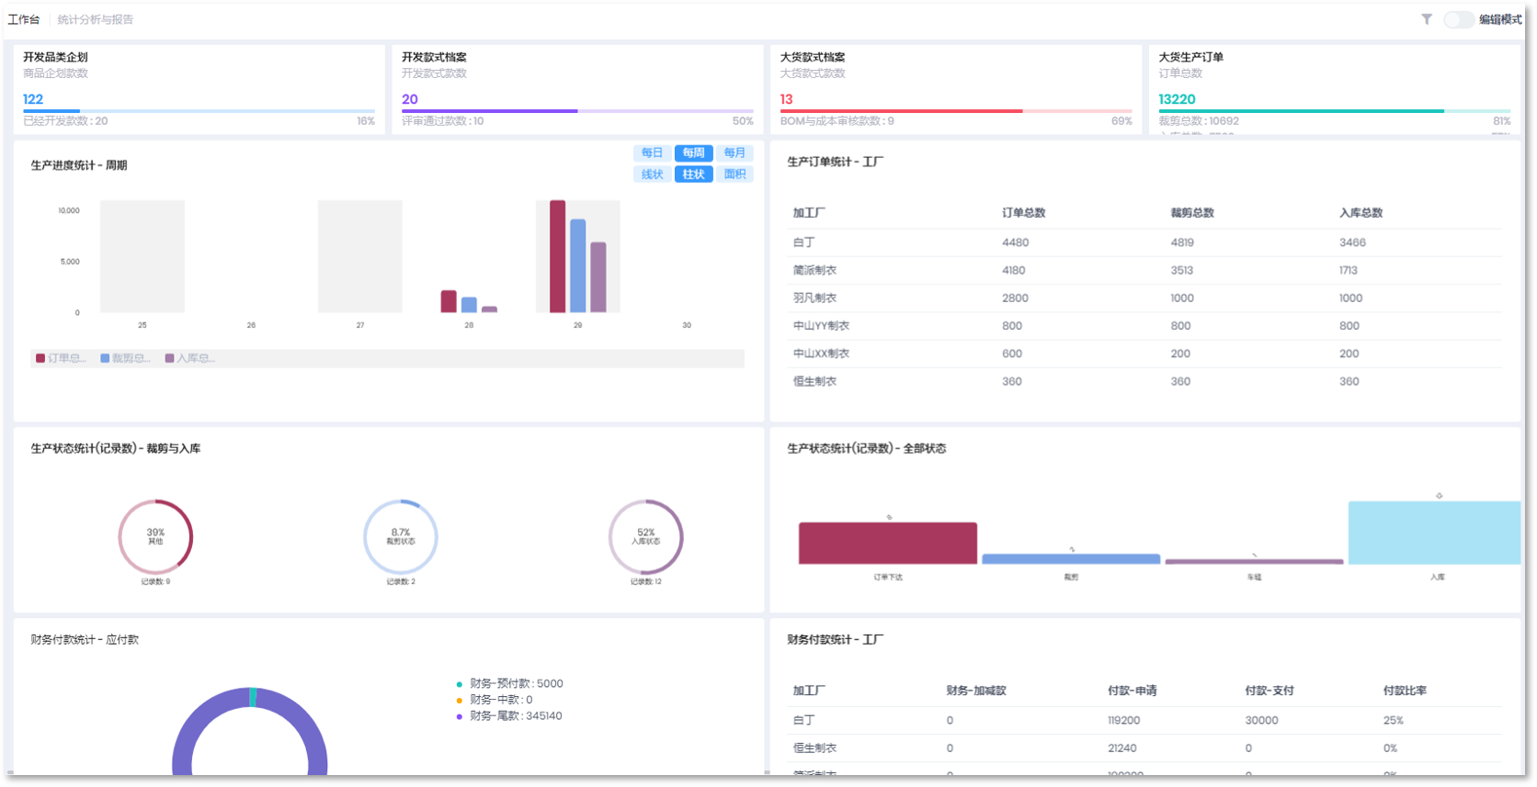Click the 裁剪 blue status bar
Screen dimensions: 1537x787
1071,559
